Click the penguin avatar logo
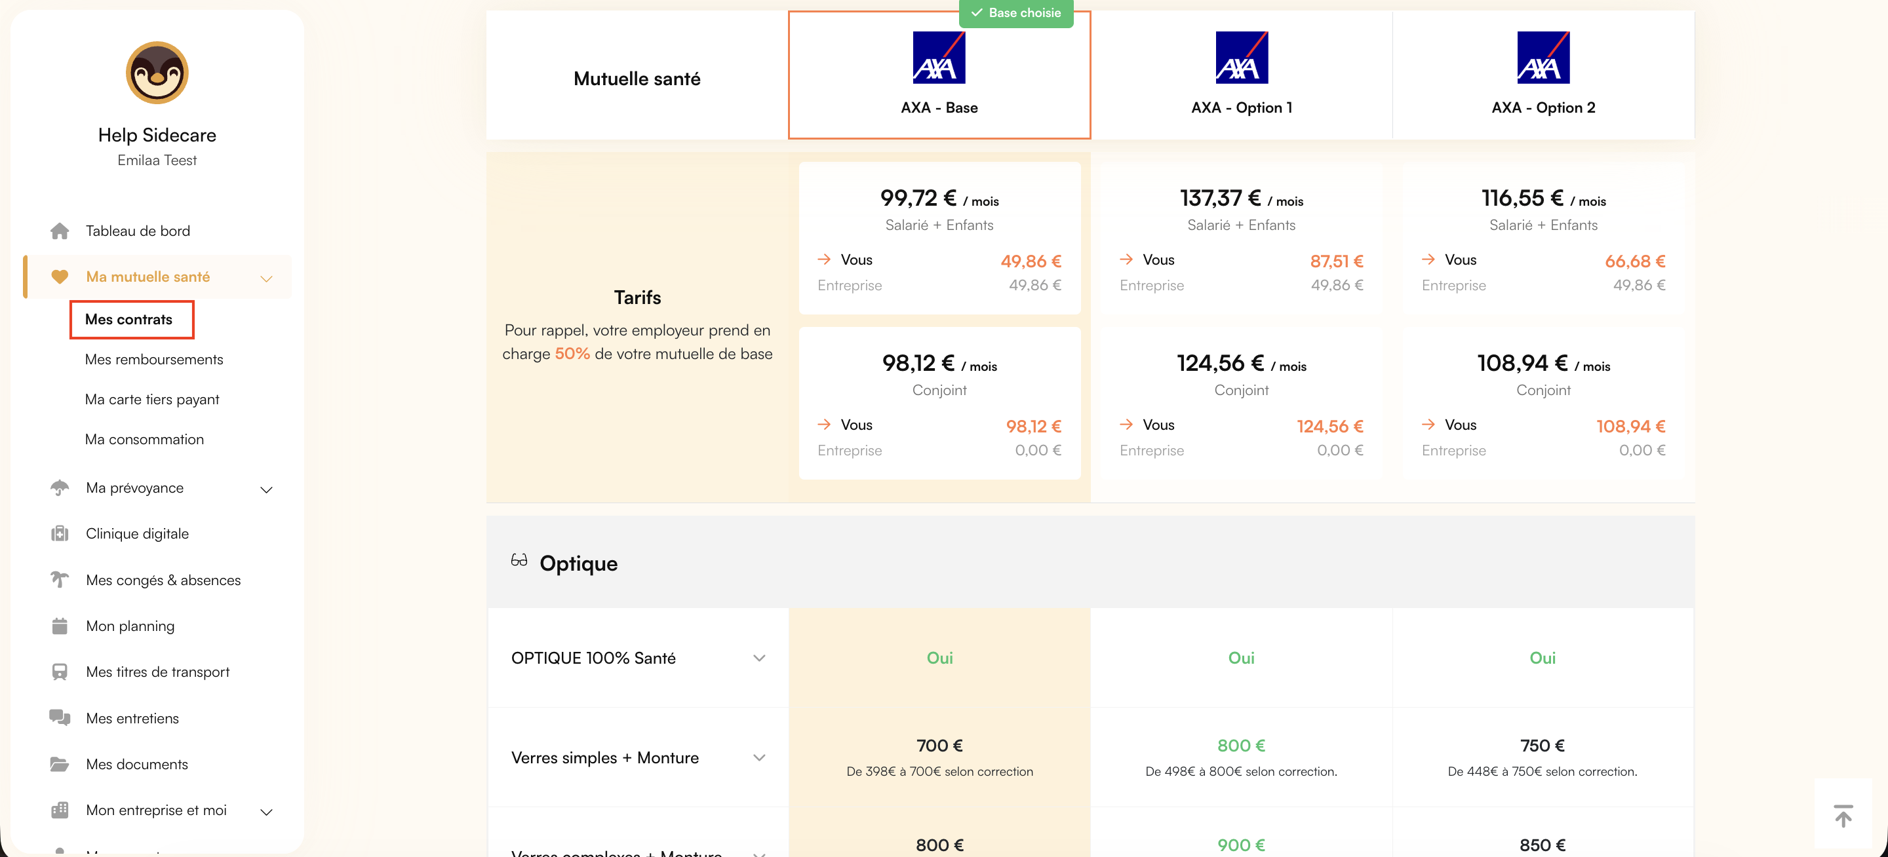The height and width of the screenshot is (857, 1888). click(157, 73)
